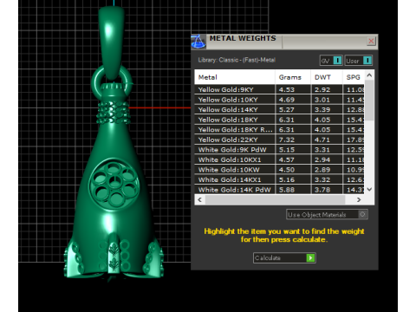Click the 3.01 DWT value for 10KY
The image size is (416, 312).
(x=322, y=100)
